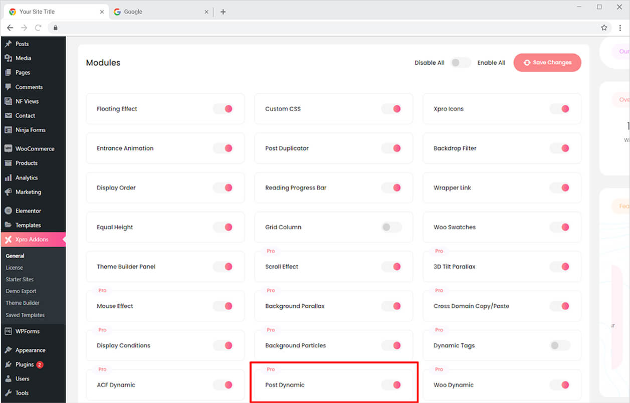Image resolution: width=630 pixels, height=403 pixels.
Task: Toggle the Backdrop Filter module
Action: click(x=560, y=148)
